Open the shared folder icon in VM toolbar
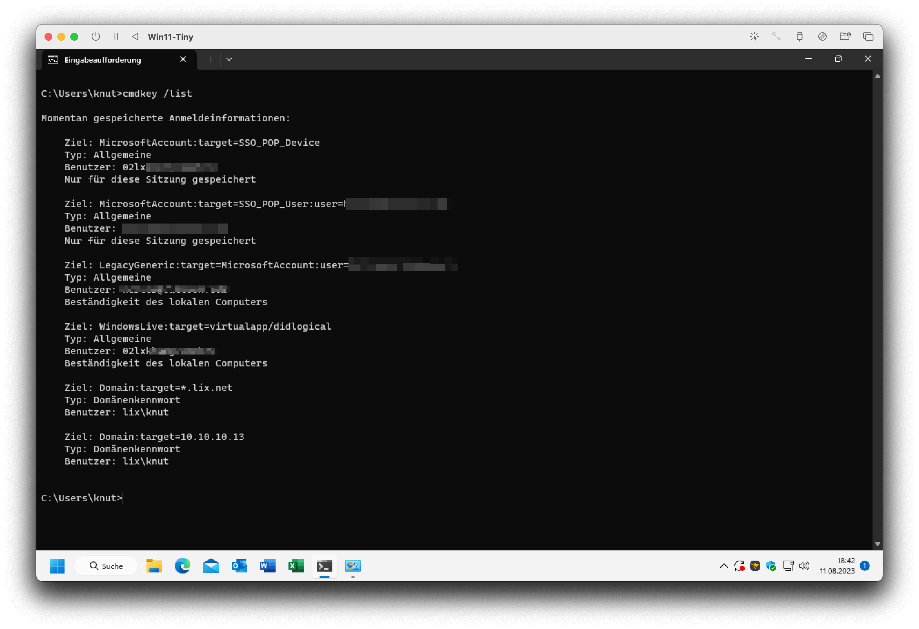 tap(845, 37)
